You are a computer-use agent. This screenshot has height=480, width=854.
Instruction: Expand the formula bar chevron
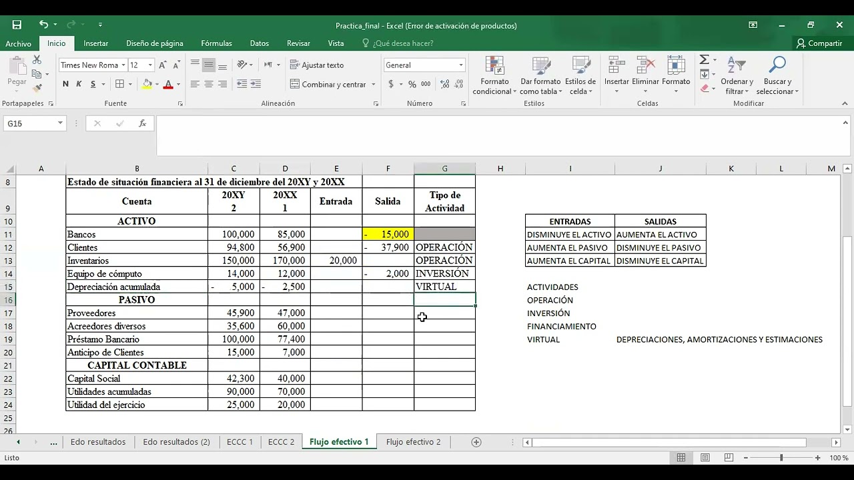coord(847,123)
